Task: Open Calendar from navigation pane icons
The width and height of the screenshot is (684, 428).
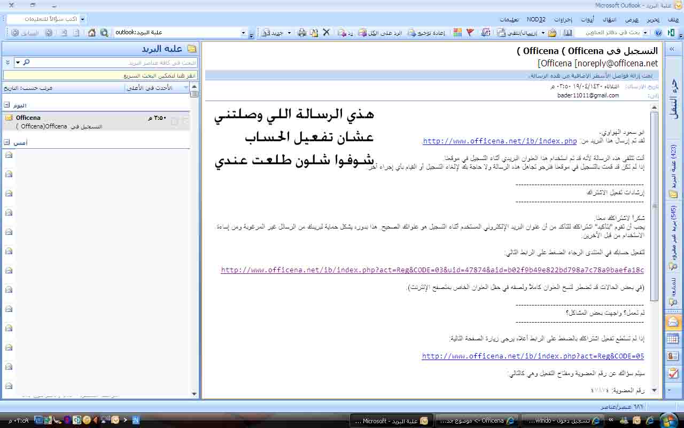Action: 673,339
